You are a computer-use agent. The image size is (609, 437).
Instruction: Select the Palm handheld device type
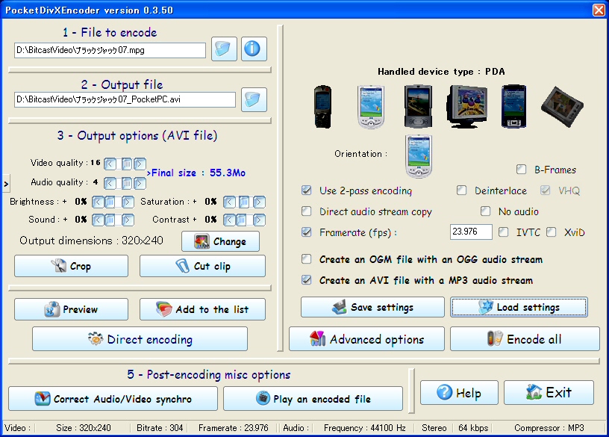[x=418, y=107]
